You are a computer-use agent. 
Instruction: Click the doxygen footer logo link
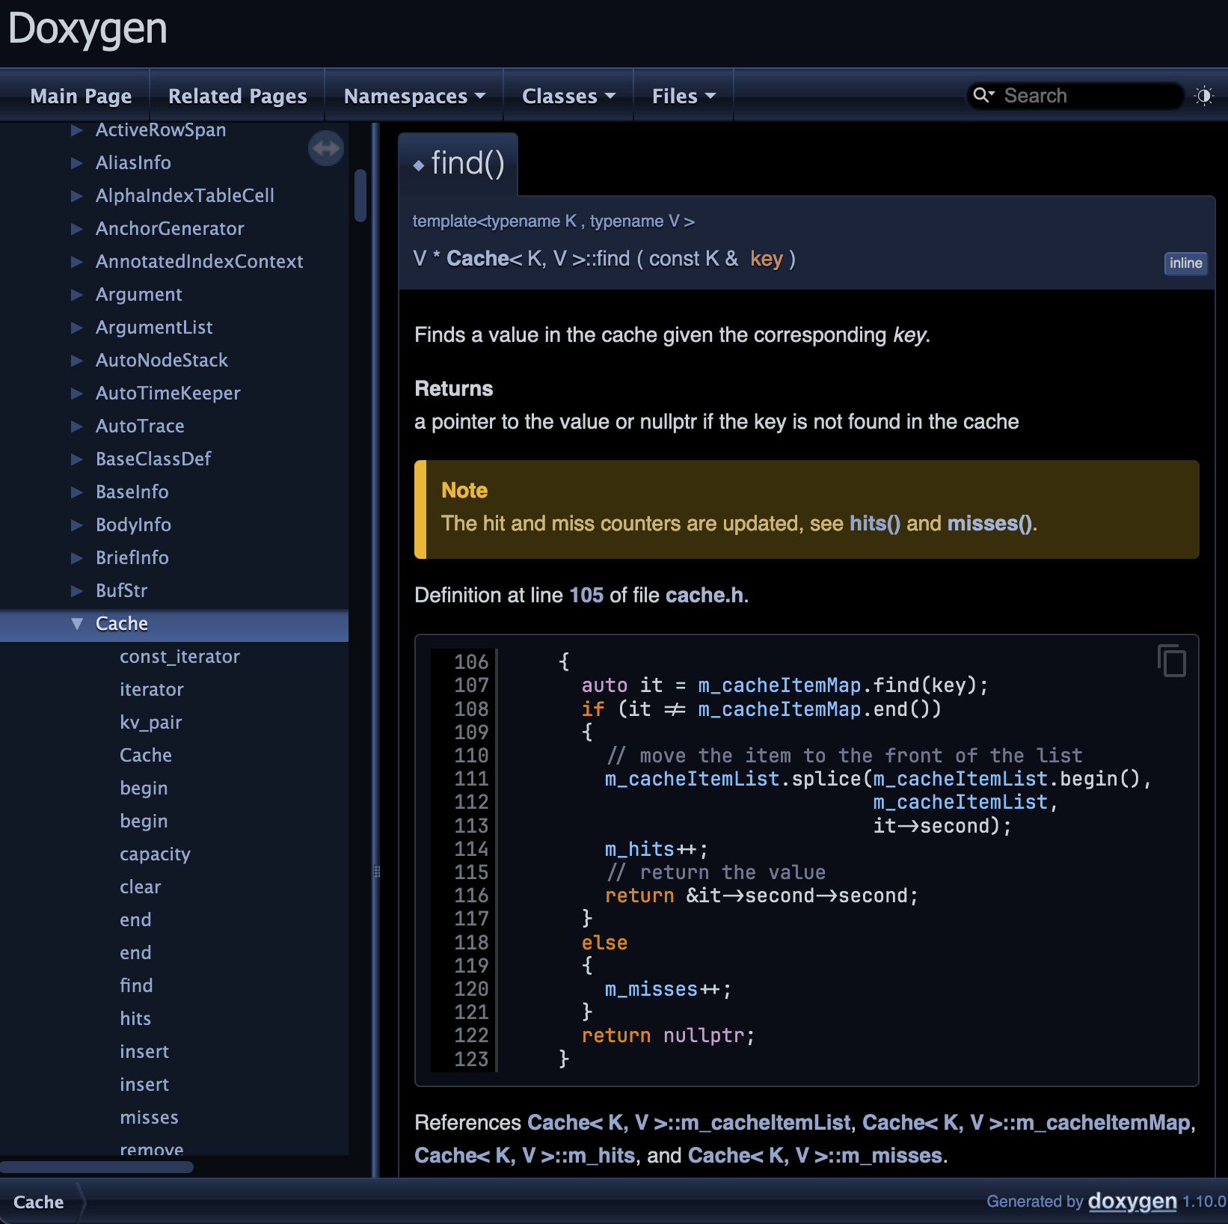click(1132, 1202)
